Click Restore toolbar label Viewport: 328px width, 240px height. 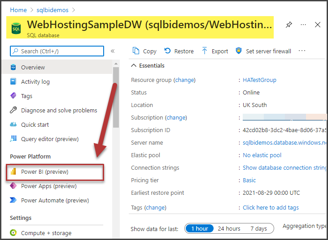(184, 51)
